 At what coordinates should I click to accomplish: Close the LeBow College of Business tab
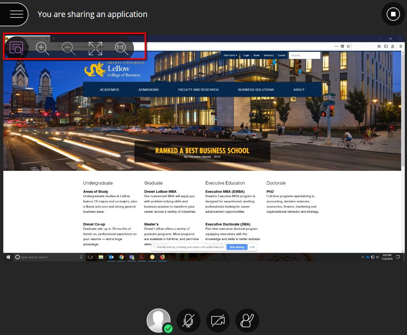(47, 39)
